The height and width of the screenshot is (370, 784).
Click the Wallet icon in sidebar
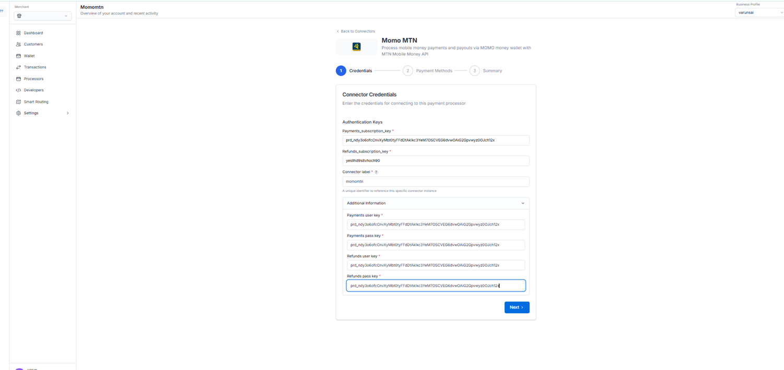pyautogui.click(x=18, y=56)
